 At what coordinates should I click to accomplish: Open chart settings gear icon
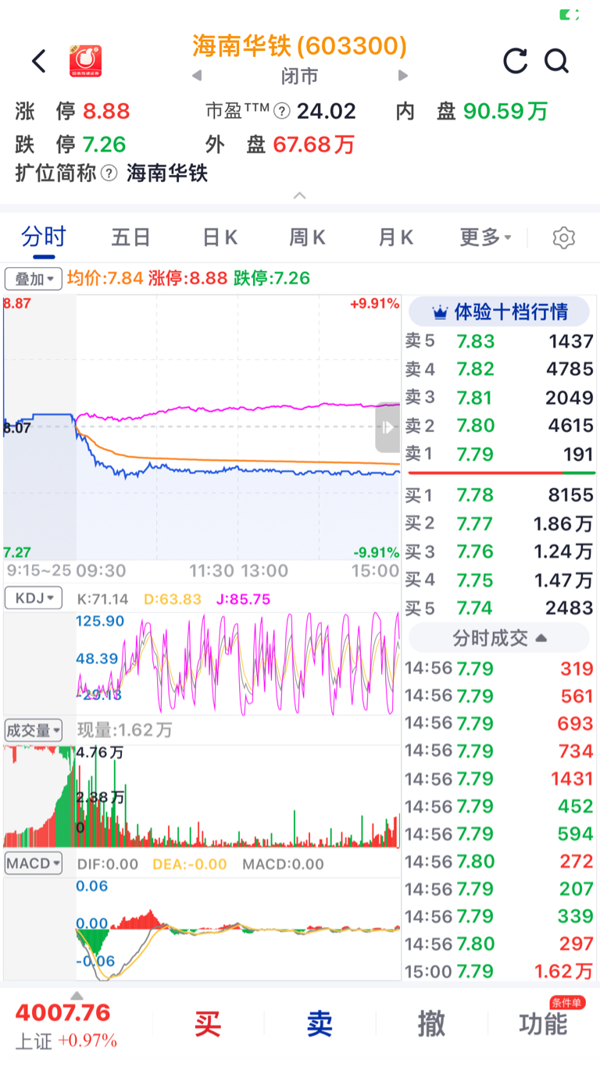(563, 238)
